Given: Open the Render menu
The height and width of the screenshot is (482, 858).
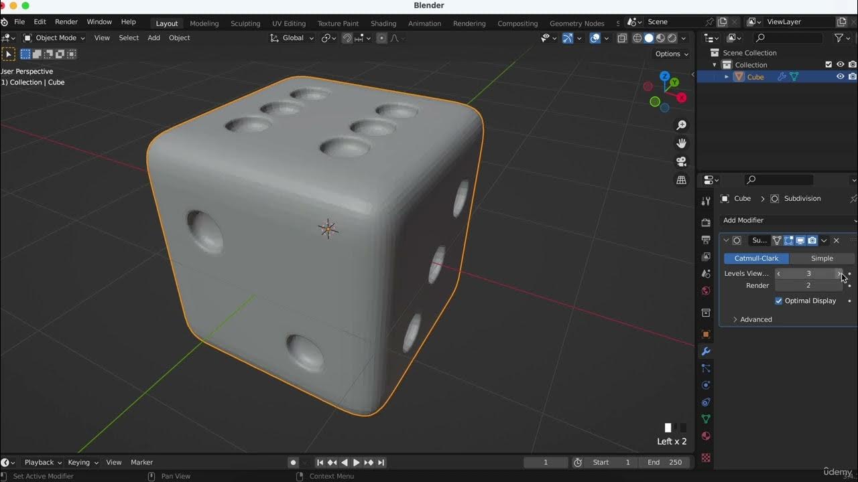Looking at the screenshot, I should [66, 22].
